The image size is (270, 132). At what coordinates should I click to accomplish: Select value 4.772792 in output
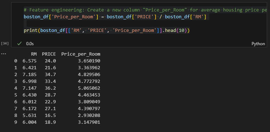(89, 81)
